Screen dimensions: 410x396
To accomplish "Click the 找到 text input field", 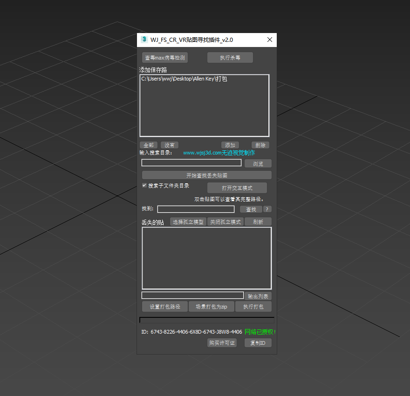I will tap(196, 209).
